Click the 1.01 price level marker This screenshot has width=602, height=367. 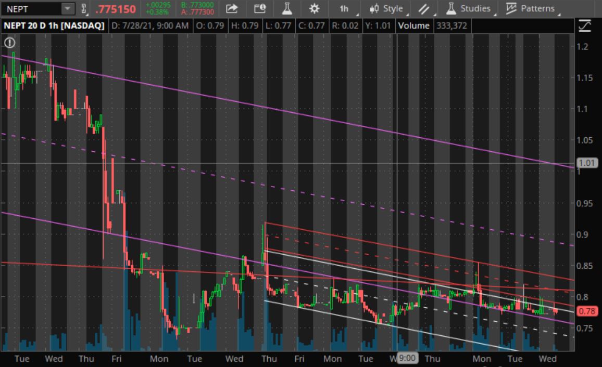point(586,163)
